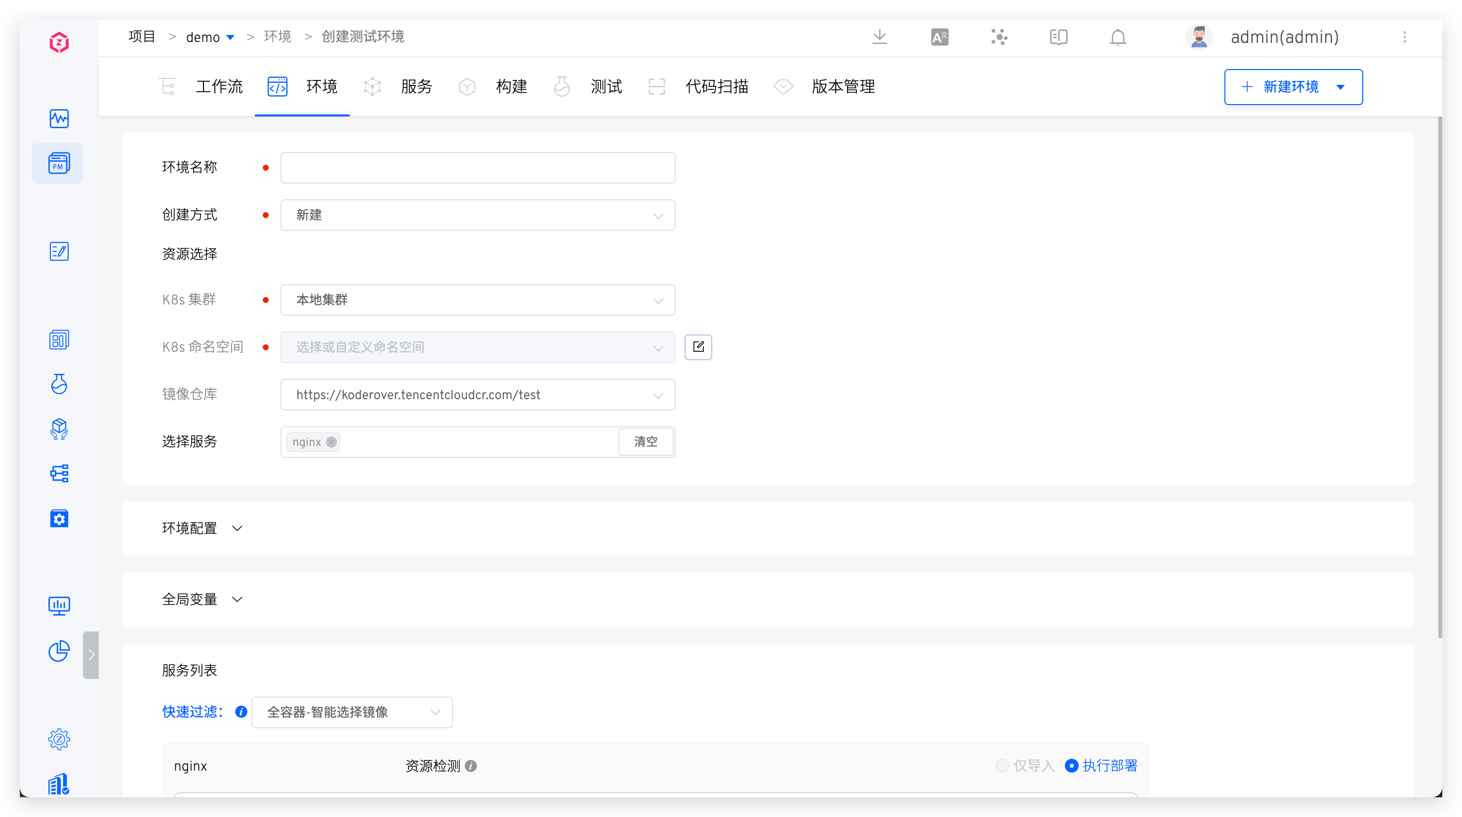
Task: Switch to the 服务 tab
Action: click(416, 86)
